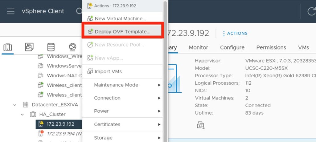The width and height of the screenshot is (316, 142).
Task: Switch to the VMs tab
Action: click(x=303, y=47)
